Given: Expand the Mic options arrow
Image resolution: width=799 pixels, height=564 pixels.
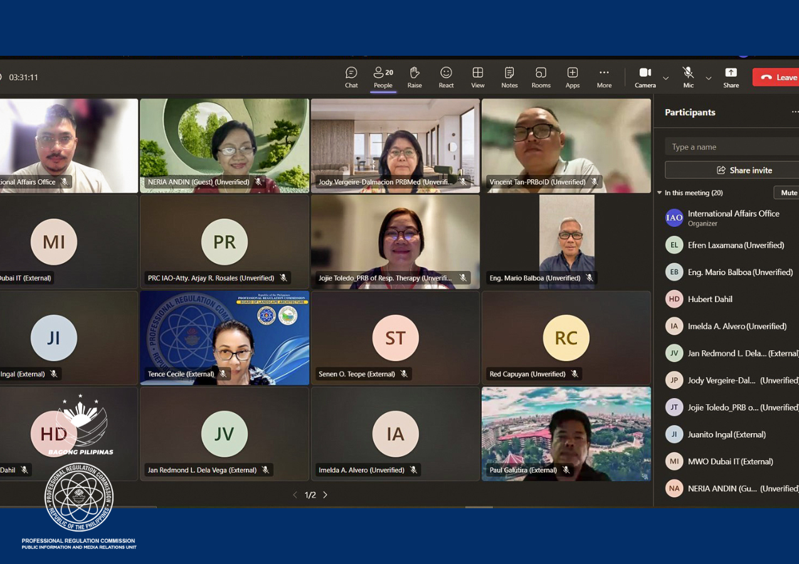Looking at the screenshot, I should click(x=709, y=78).
